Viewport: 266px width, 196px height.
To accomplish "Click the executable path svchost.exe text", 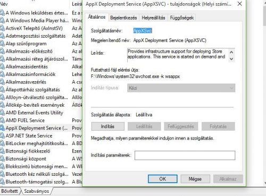I will coord(135,76).
